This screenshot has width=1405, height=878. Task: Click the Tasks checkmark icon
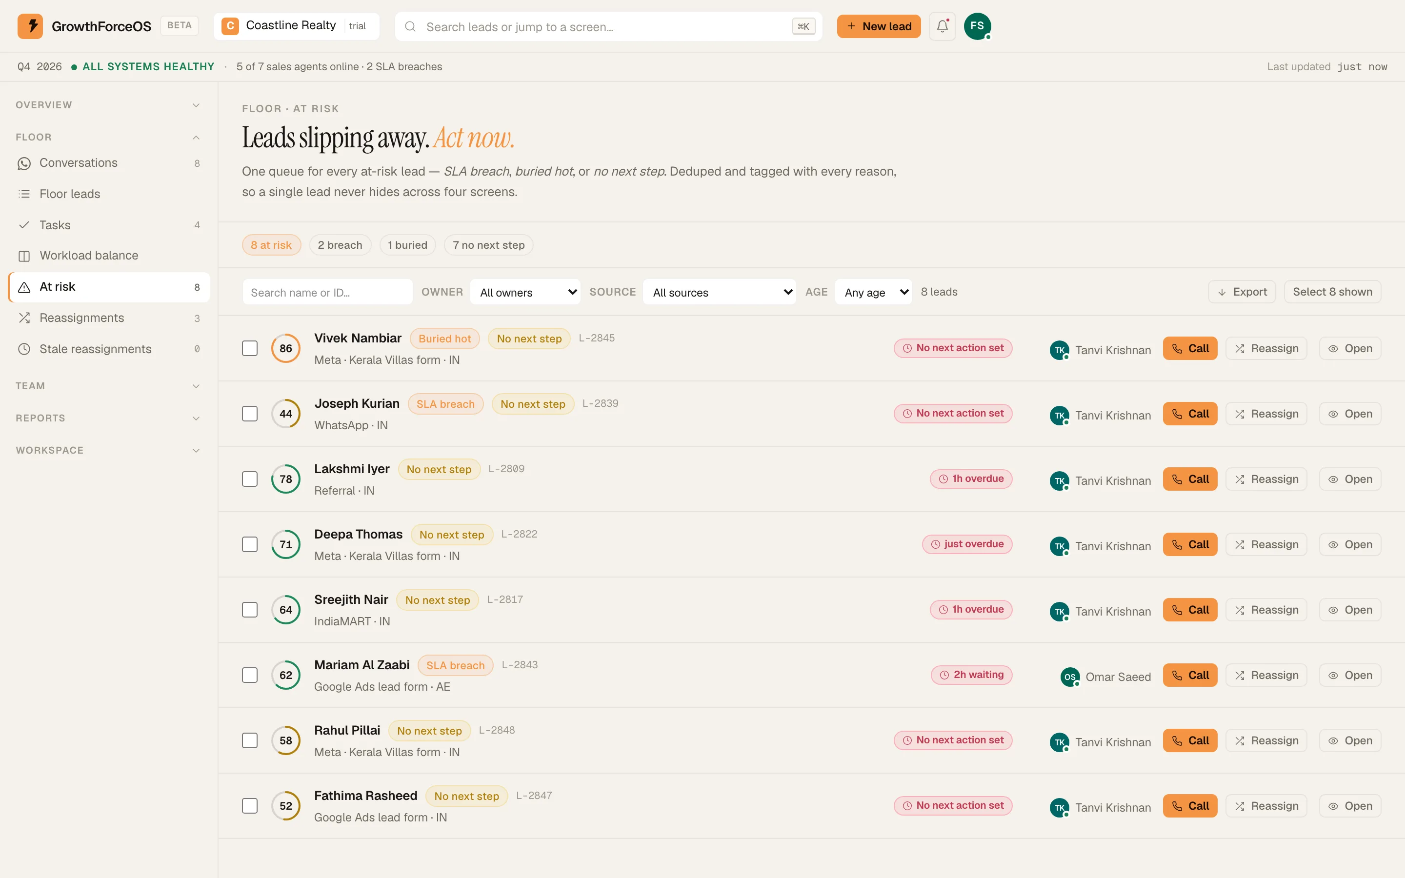(x=24, y=225)
